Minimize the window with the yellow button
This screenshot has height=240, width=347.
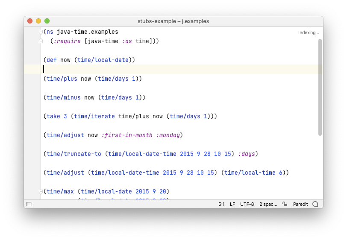coord(38,21)
